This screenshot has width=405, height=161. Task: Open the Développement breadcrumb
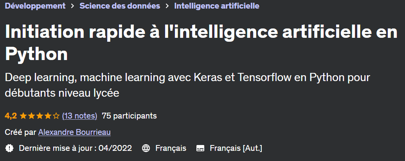pyautogui.click(x=35, y=6)
